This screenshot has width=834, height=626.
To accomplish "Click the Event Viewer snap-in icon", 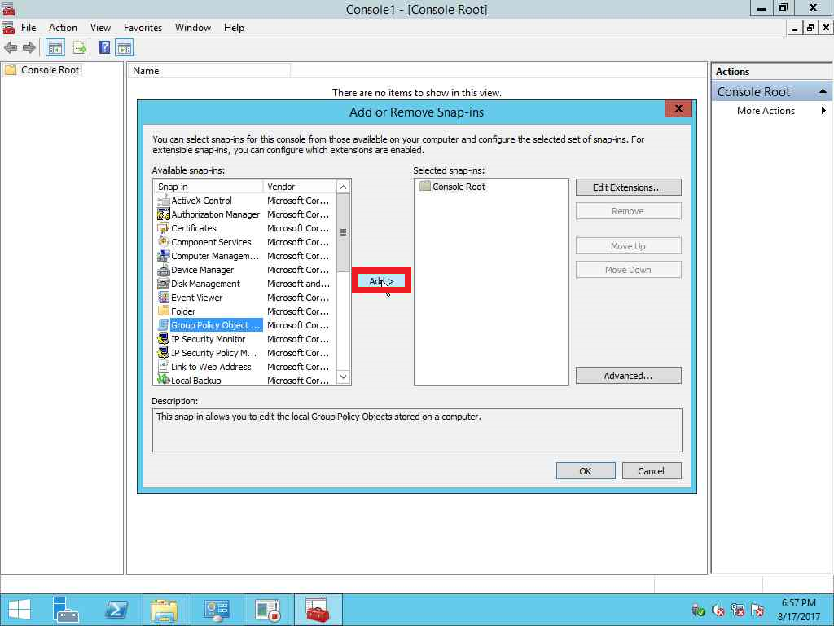I will (163, 298).
